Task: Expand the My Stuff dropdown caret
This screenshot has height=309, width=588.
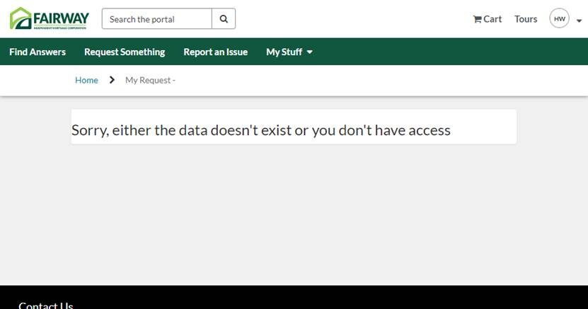Action: 309,52
